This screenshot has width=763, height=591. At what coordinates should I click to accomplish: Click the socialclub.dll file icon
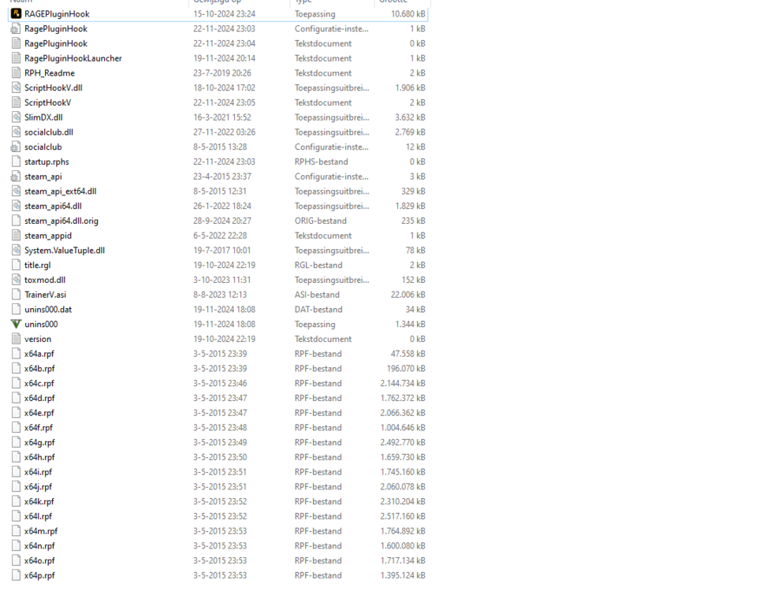point(16,132)
